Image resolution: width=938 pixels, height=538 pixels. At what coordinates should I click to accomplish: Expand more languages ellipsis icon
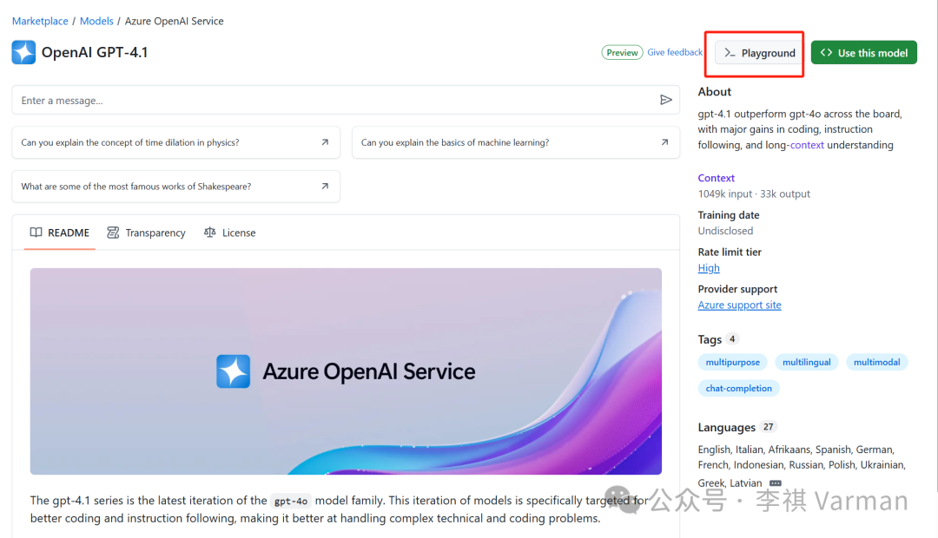(776, 483)
